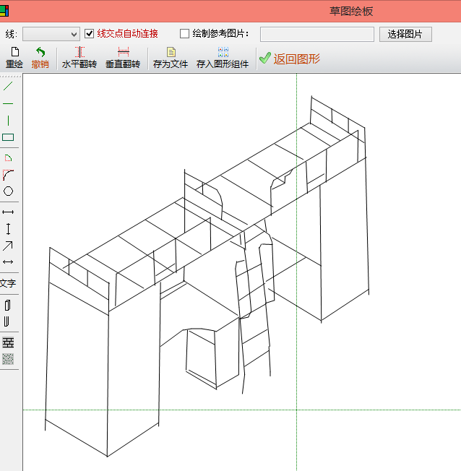
Task: Click the app icon in title bar
Action: point(4,11)
